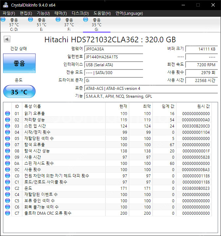This screenshot has height=236, width=221.
Task: Open the 도움말(H) menu
Action: [102, 13]
